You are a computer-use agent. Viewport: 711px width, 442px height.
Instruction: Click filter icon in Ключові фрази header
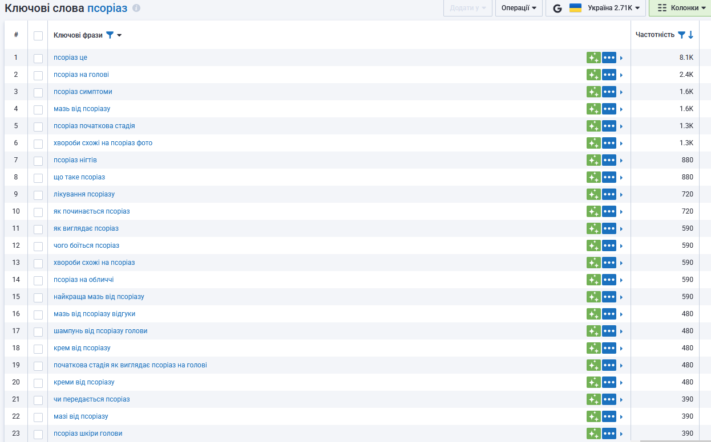(x=110, y=35)
